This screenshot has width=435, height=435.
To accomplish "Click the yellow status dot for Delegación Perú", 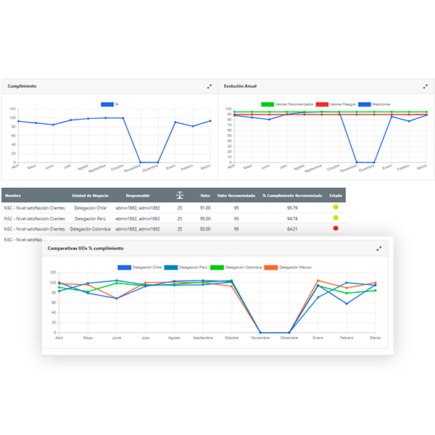I will pyautogui.click(x=335, y=217).
